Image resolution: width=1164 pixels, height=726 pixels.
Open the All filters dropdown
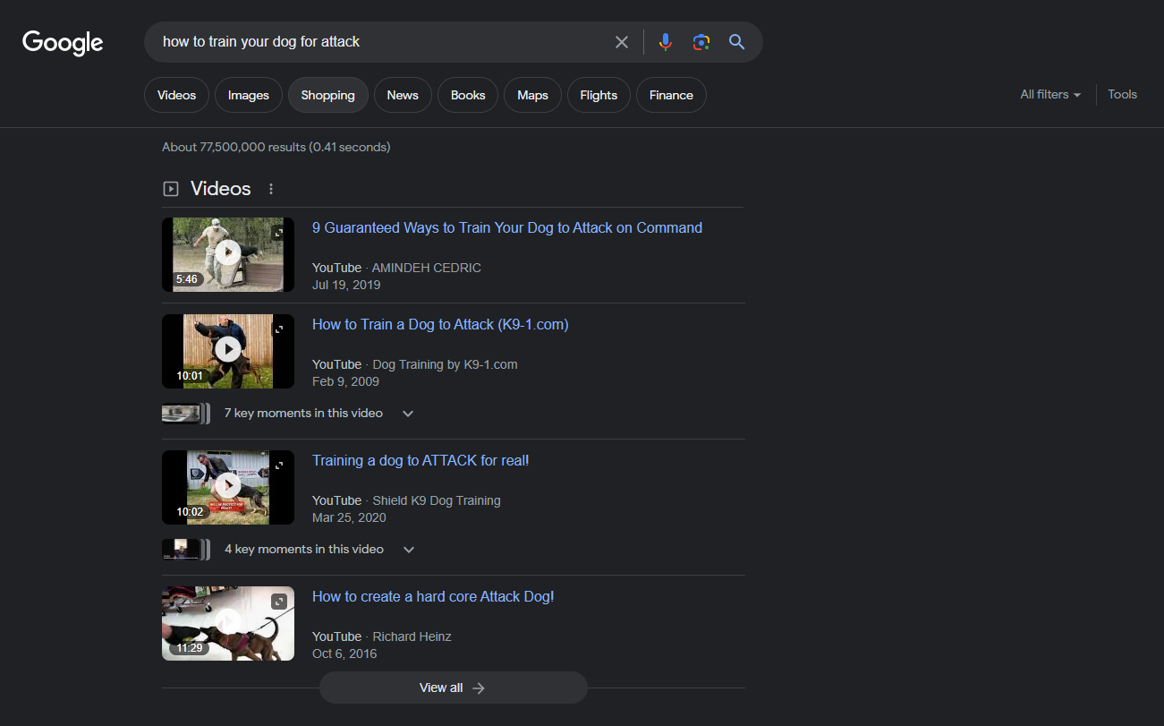point(1050,95)
